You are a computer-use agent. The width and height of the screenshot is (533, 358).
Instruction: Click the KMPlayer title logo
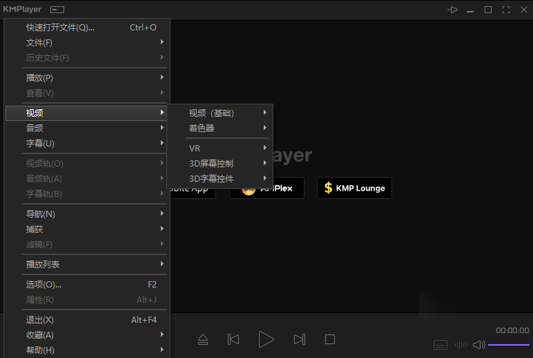pos(22,9)
